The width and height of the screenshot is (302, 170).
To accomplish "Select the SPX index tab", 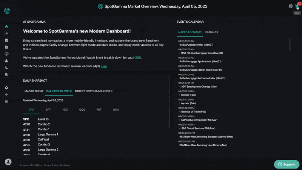I will click(31, 110).
